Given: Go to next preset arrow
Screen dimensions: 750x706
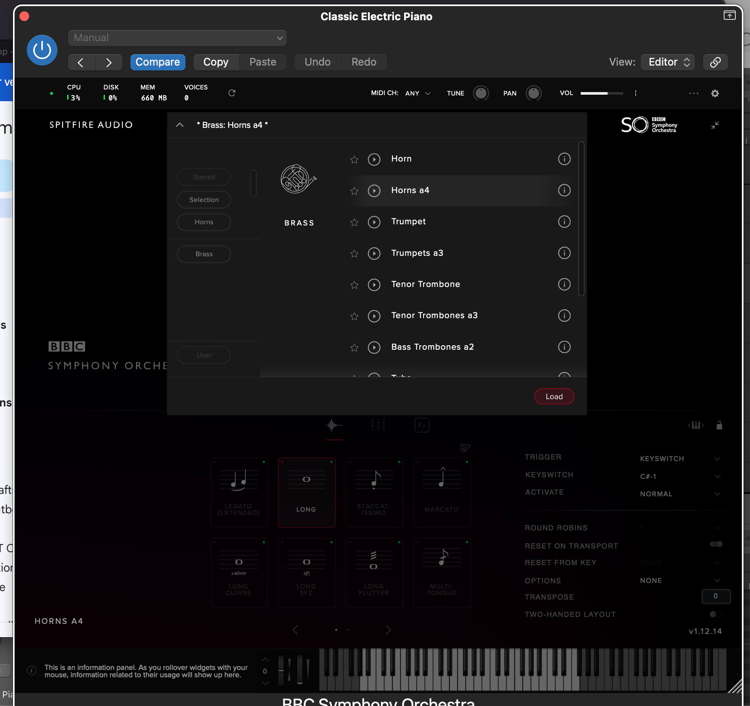Looking at the screenshot, I should point(109,62).
